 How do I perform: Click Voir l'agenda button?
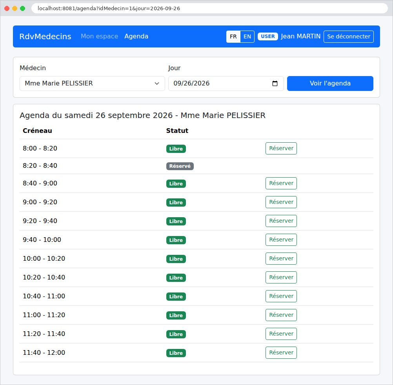point(330,84)
